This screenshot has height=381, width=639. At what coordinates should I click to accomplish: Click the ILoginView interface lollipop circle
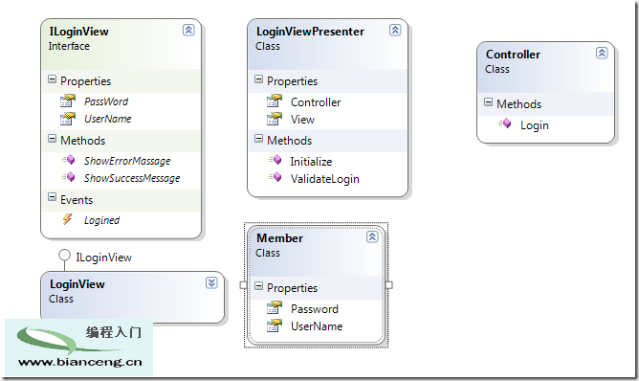coord(64,256)
